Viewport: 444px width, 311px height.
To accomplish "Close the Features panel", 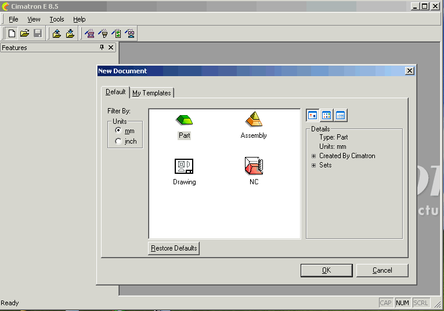I will tap(111, 47).
